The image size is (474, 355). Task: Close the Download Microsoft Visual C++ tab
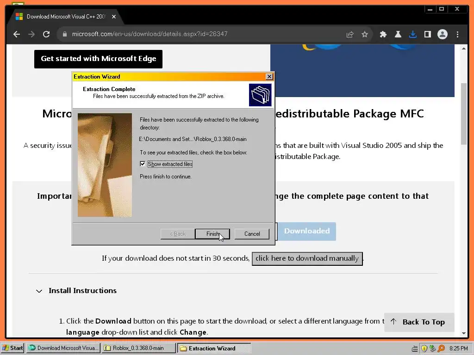[x=114, y=17]
